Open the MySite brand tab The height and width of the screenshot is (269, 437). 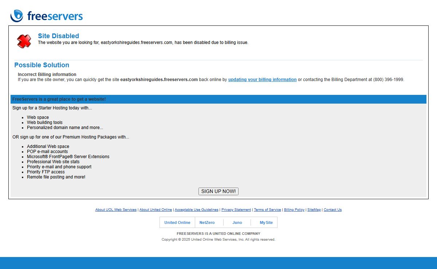pos(266,222)
